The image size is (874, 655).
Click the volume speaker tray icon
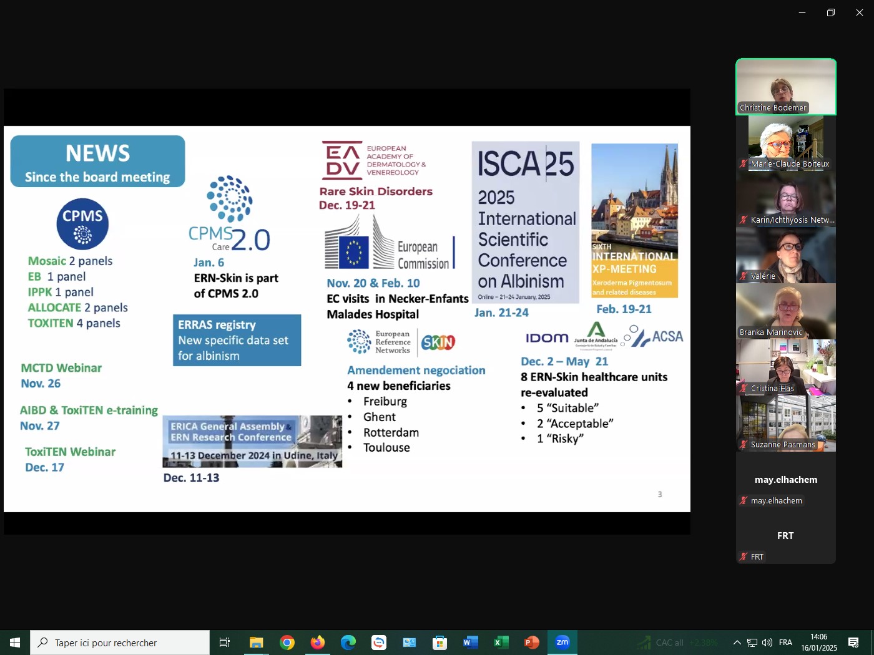click(x=767, y=643)
